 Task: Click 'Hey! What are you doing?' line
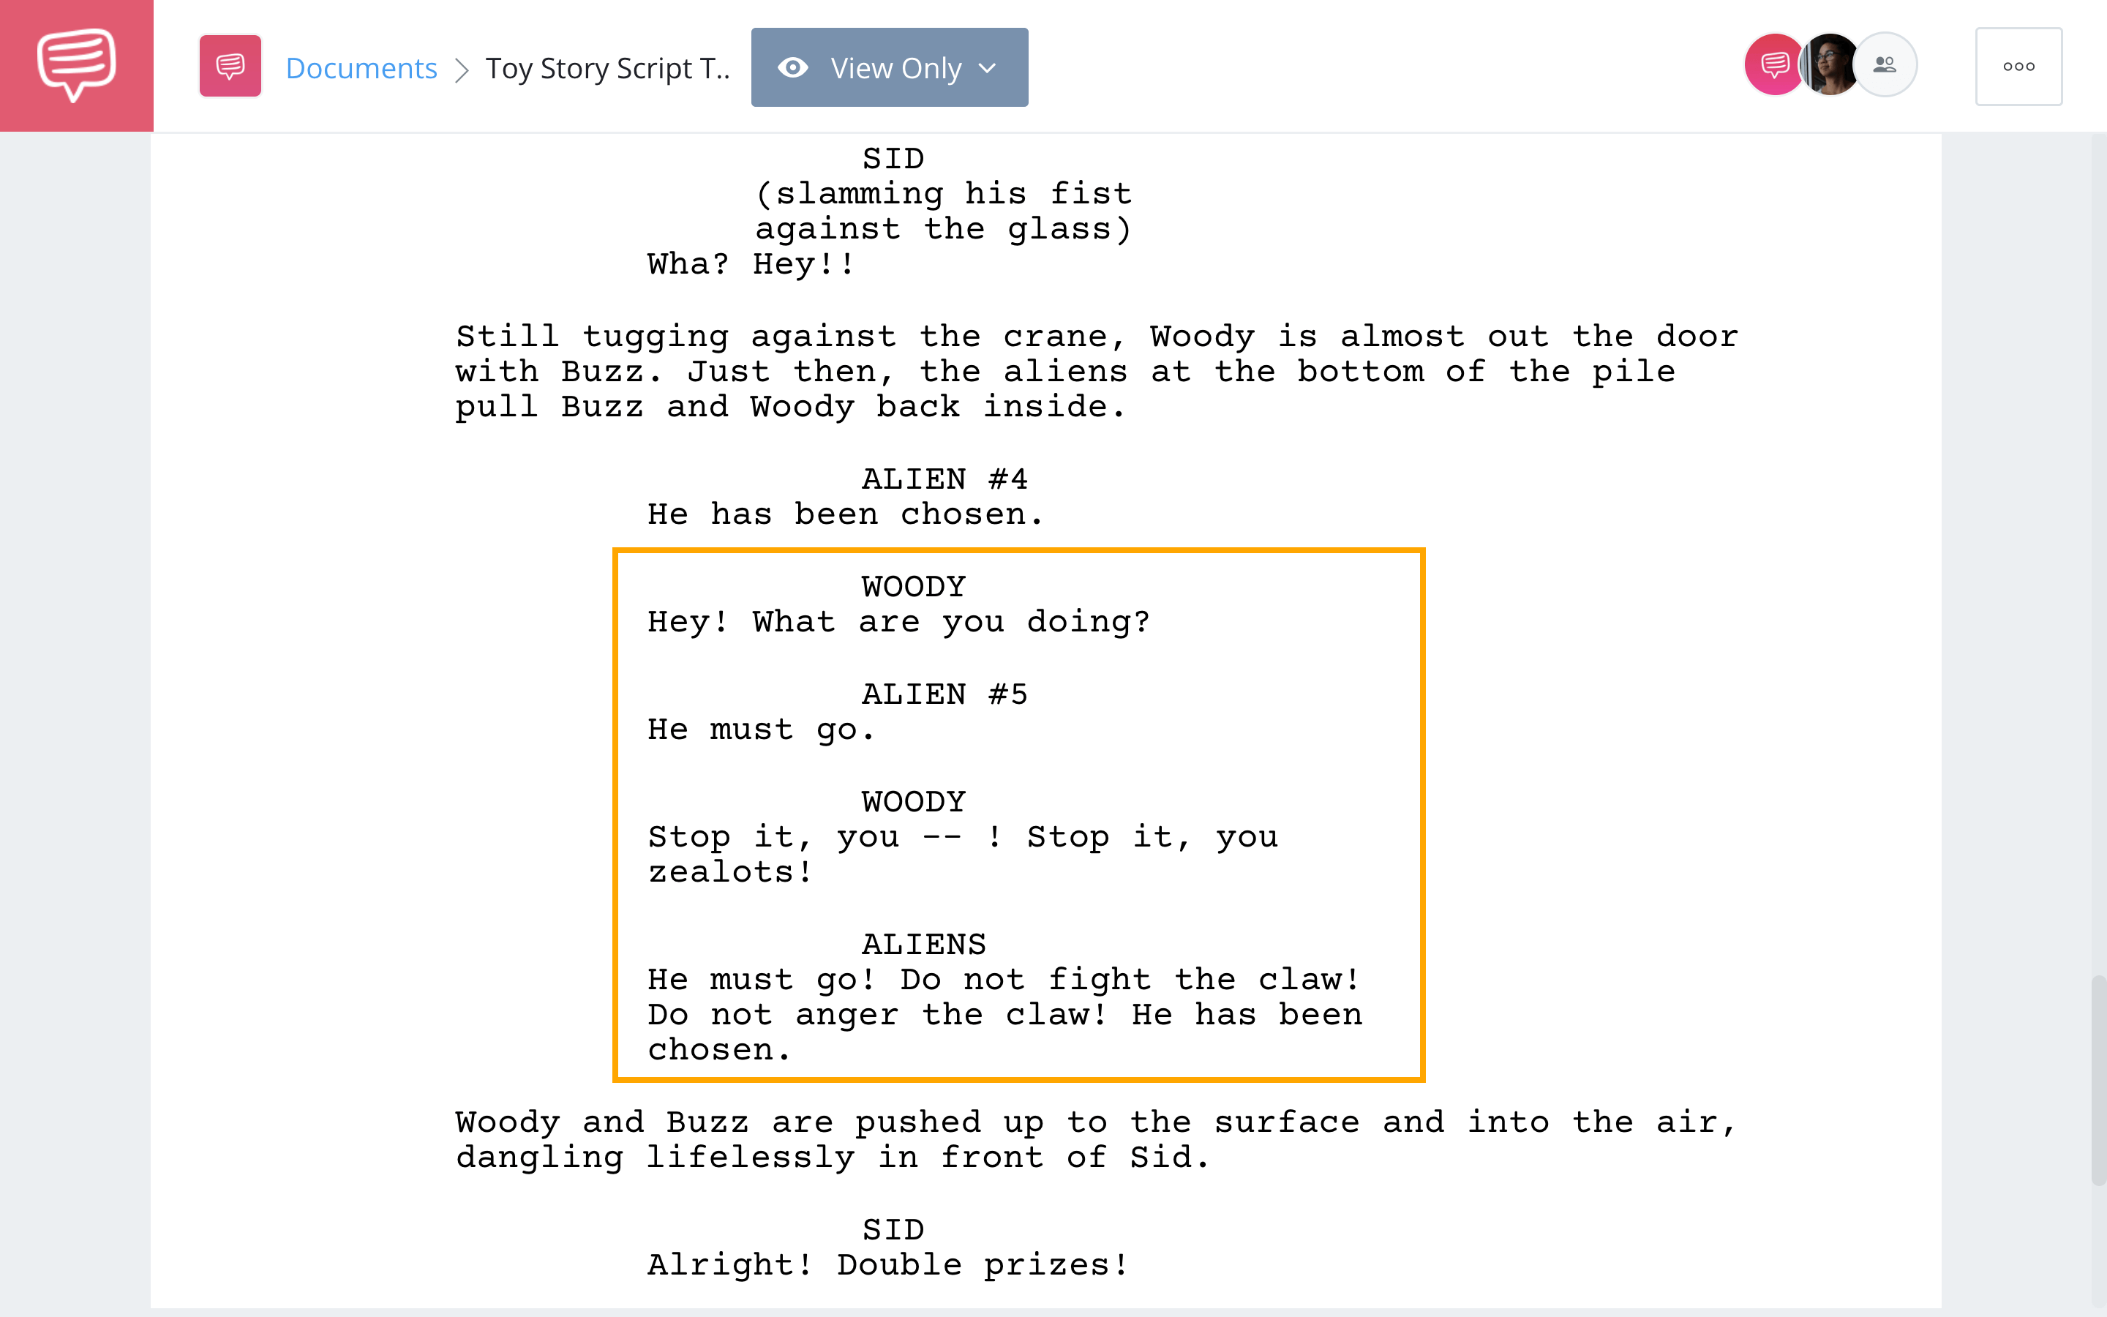point(898,622)
